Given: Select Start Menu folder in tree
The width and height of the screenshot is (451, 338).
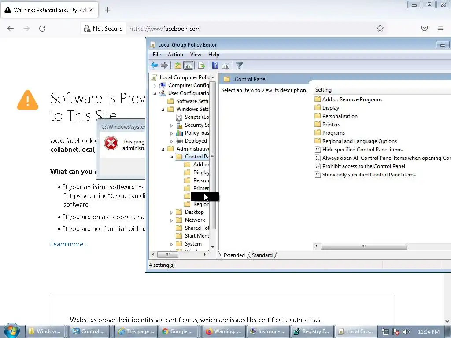Looking at the screenshot, I should point(193,236).
